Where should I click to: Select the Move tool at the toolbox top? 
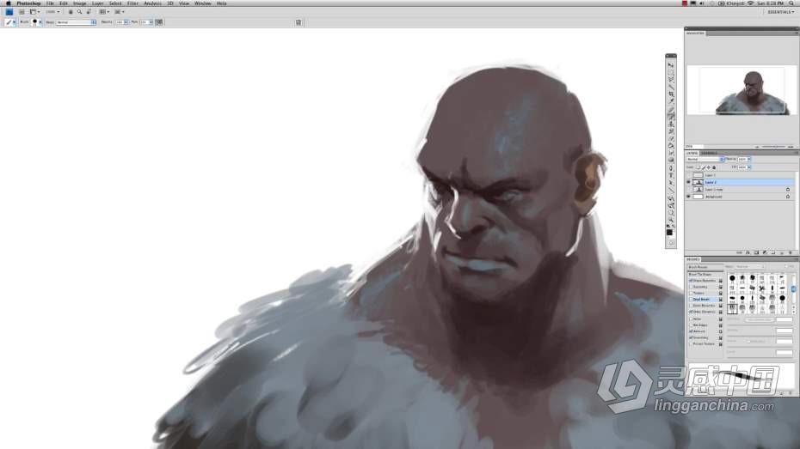tap(671, 65)
